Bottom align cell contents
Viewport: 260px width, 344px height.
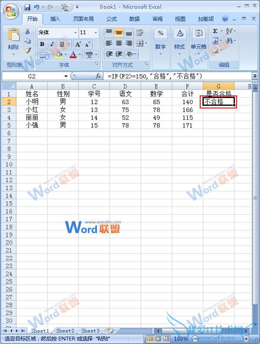(x=129, y=33)
